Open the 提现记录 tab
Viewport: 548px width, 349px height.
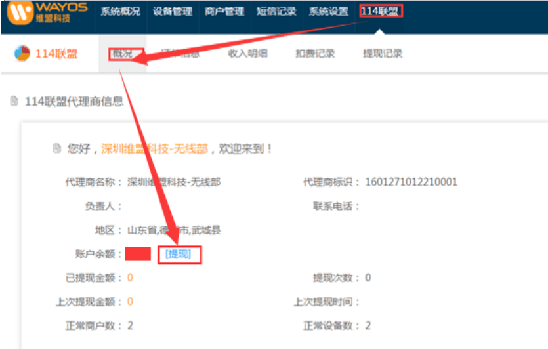point(383,53)
